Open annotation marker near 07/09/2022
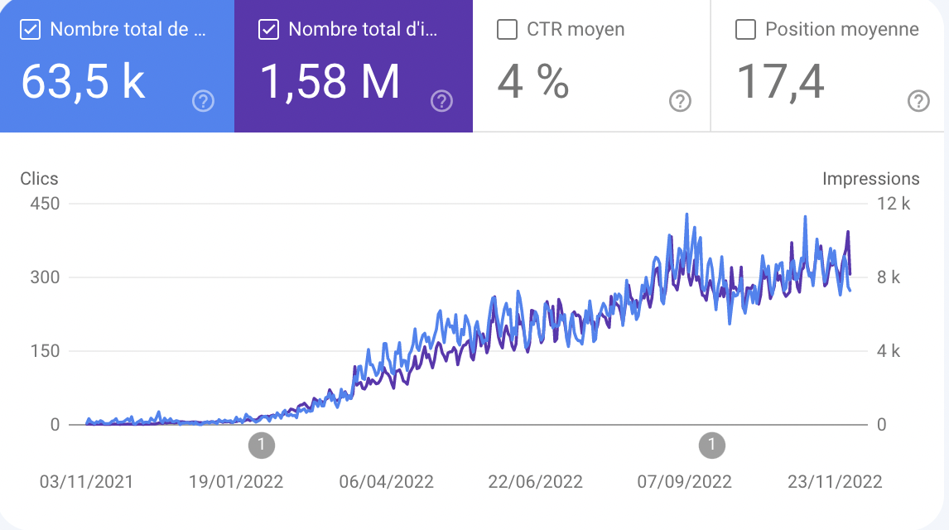The height and width of the screenshot is (530, 949). point(711,446)
